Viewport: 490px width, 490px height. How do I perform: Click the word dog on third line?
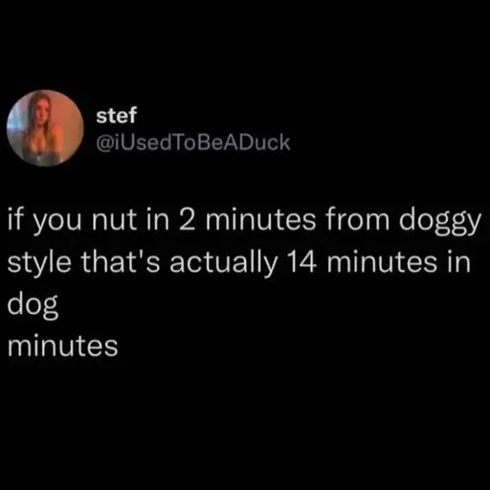pyautogui.click(x=33, y=306)
